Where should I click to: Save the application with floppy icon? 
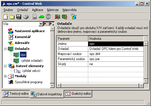tap(19, 17)
